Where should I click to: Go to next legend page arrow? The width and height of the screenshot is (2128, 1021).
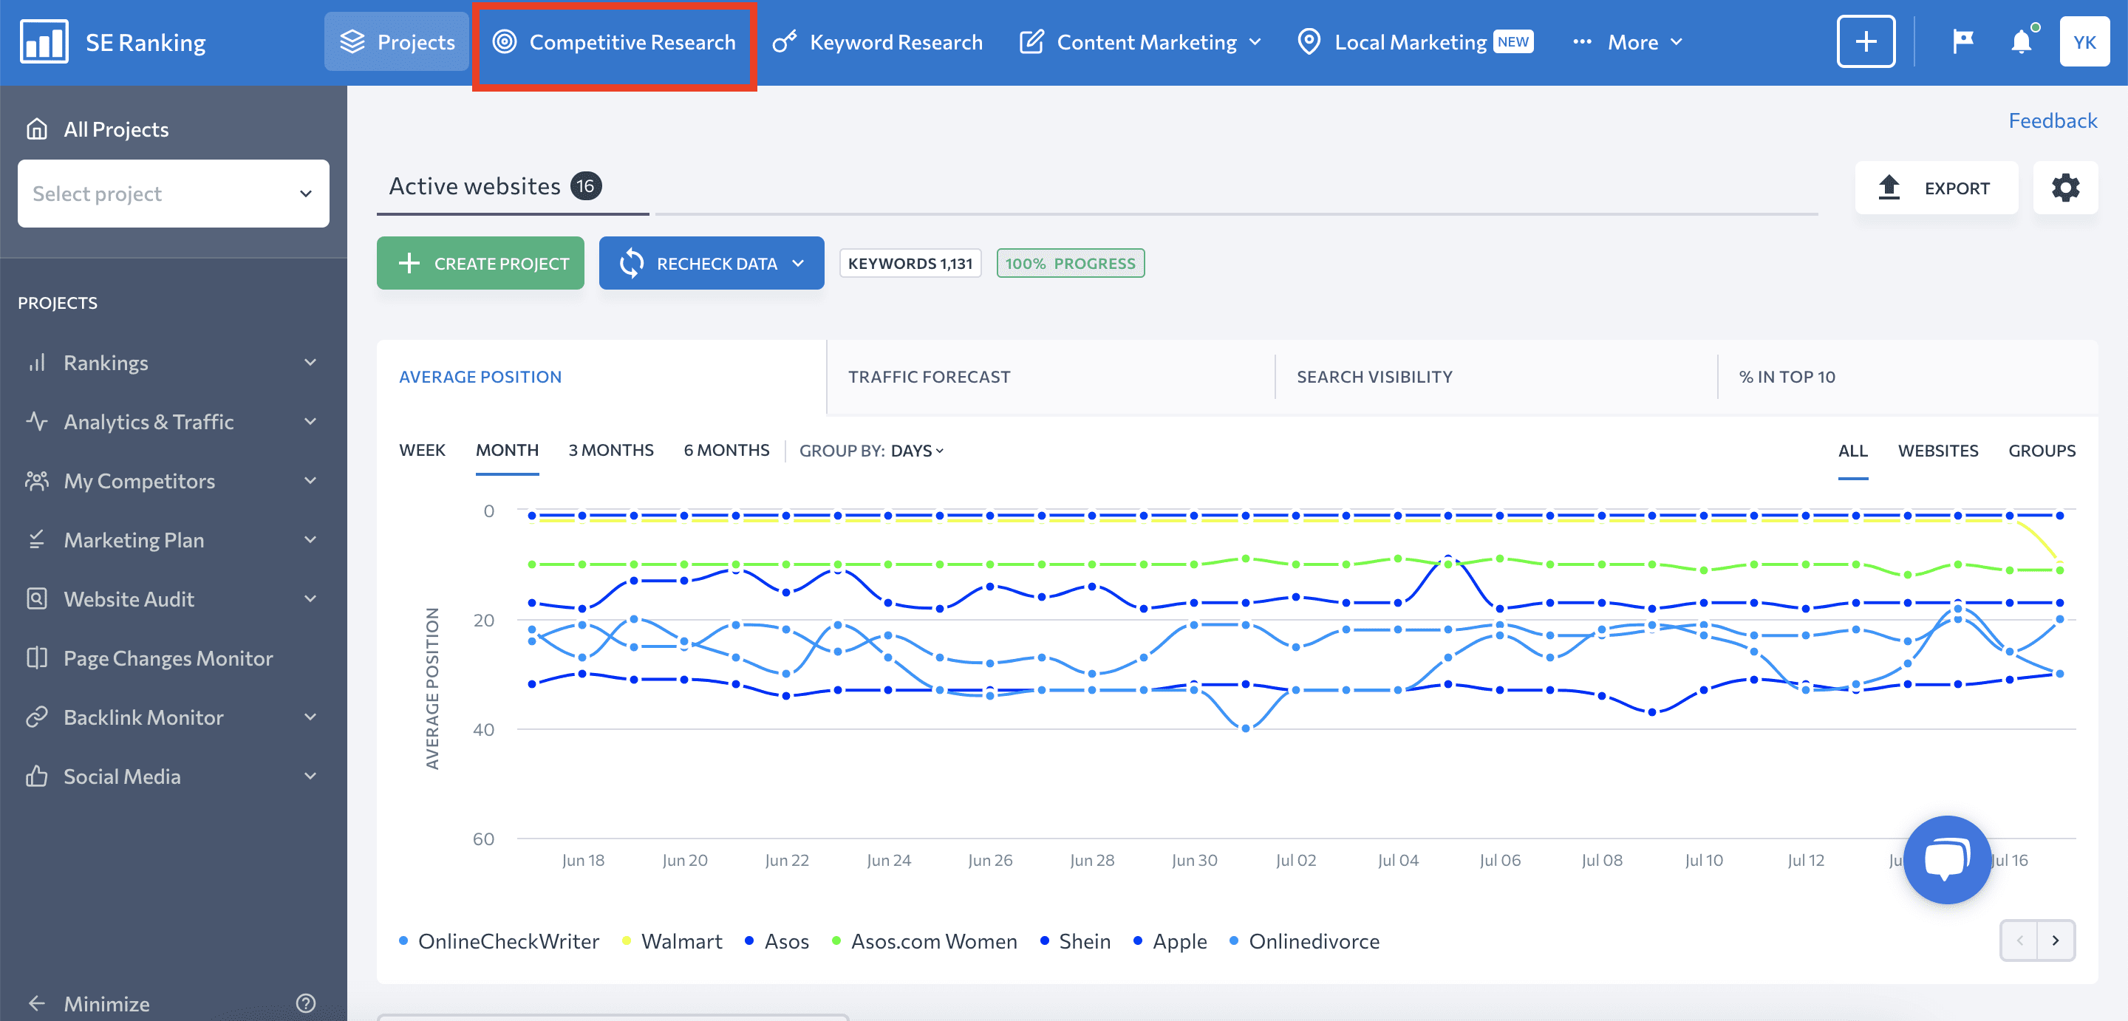[2056, 940]
